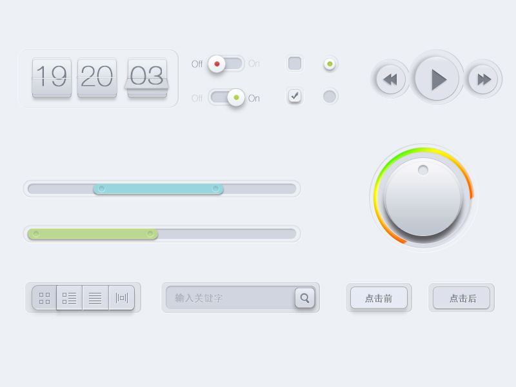Uncheck the checked checkbox with checkmark
This screenshot has width=516, height=387.
(295, 96)
